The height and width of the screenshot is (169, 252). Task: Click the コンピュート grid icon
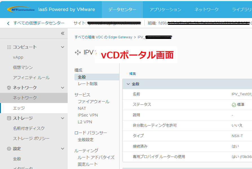tap(9, 47)
